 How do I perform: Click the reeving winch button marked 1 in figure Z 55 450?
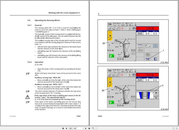(x=147, y=59)
